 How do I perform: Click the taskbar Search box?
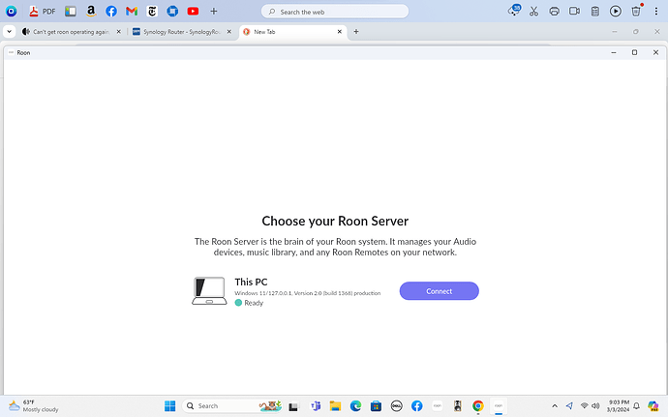(232, 406)
